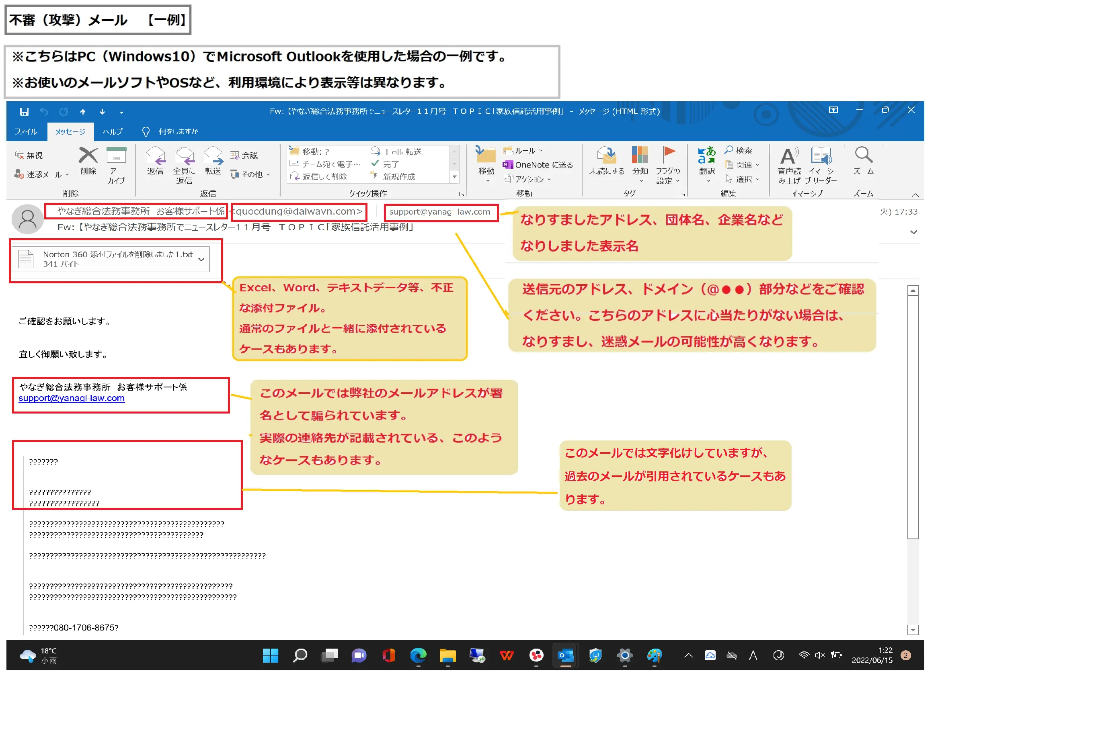Click the 会議 meeting reply button
This screenshot has width=1100, height=733.
click(244, 155)
